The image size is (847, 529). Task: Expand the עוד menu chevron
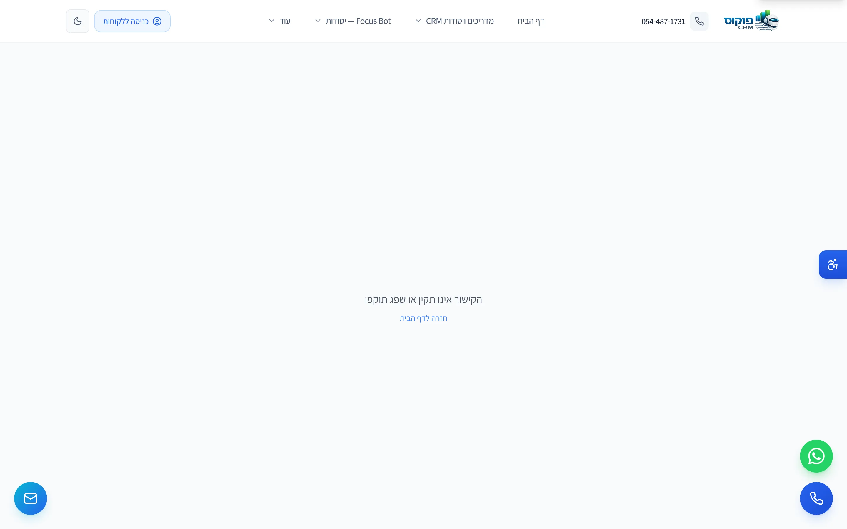(x=272, y=21)
